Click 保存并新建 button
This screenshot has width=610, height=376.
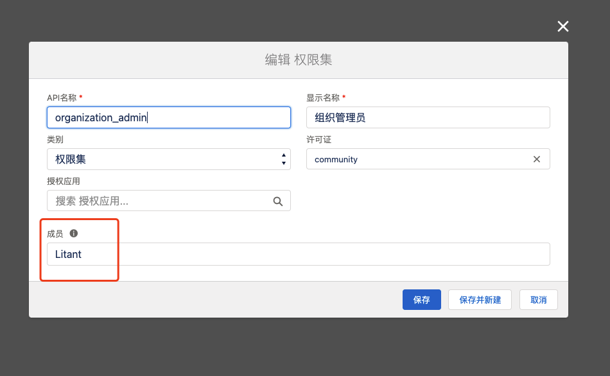480,300
